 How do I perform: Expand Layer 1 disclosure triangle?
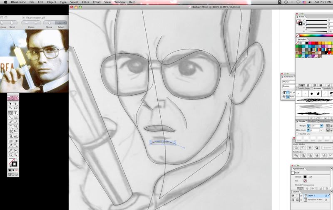coord(301,195)
